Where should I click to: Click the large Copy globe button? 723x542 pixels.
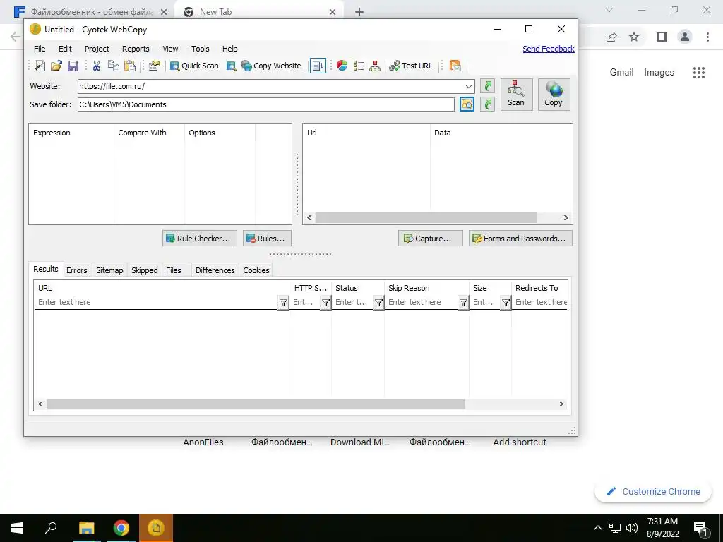554,94
